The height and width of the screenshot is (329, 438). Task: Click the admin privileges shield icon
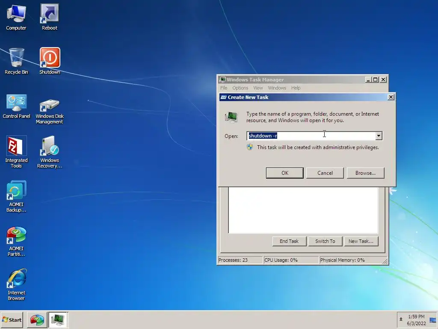(250, 147)
